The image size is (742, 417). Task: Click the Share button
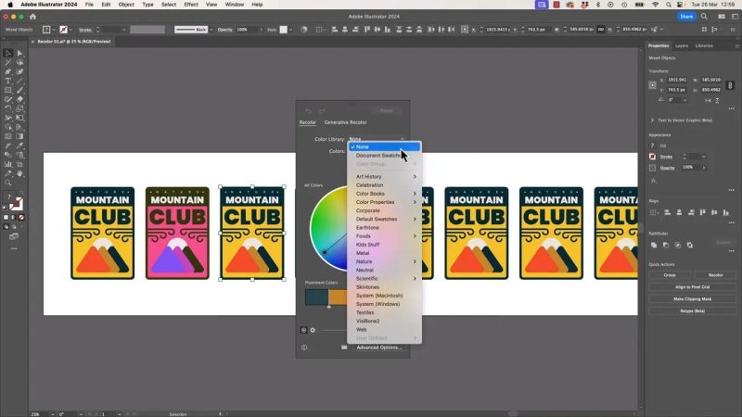coord(686,17)
